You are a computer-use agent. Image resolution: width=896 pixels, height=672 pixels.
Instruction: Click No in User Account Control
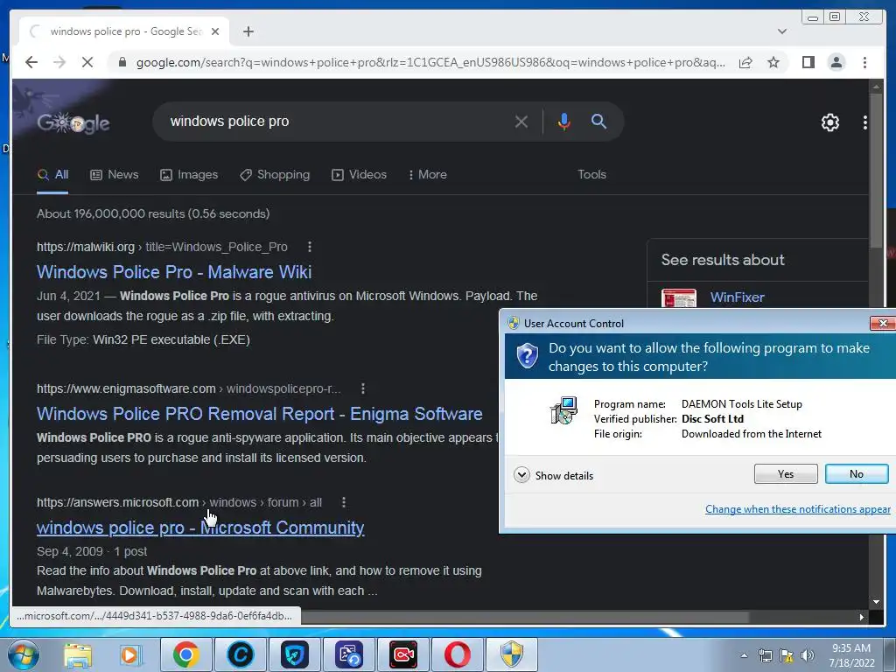[x=857, y=474]
